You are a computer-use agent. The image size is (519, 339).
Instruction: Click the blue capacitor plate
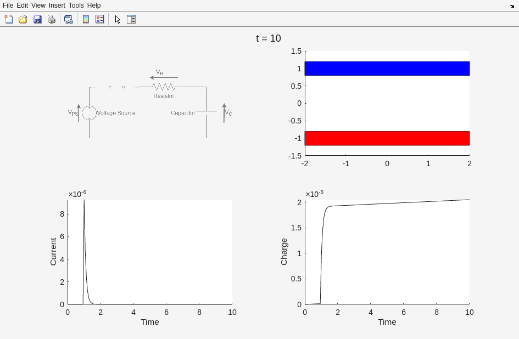pos(387,69)
